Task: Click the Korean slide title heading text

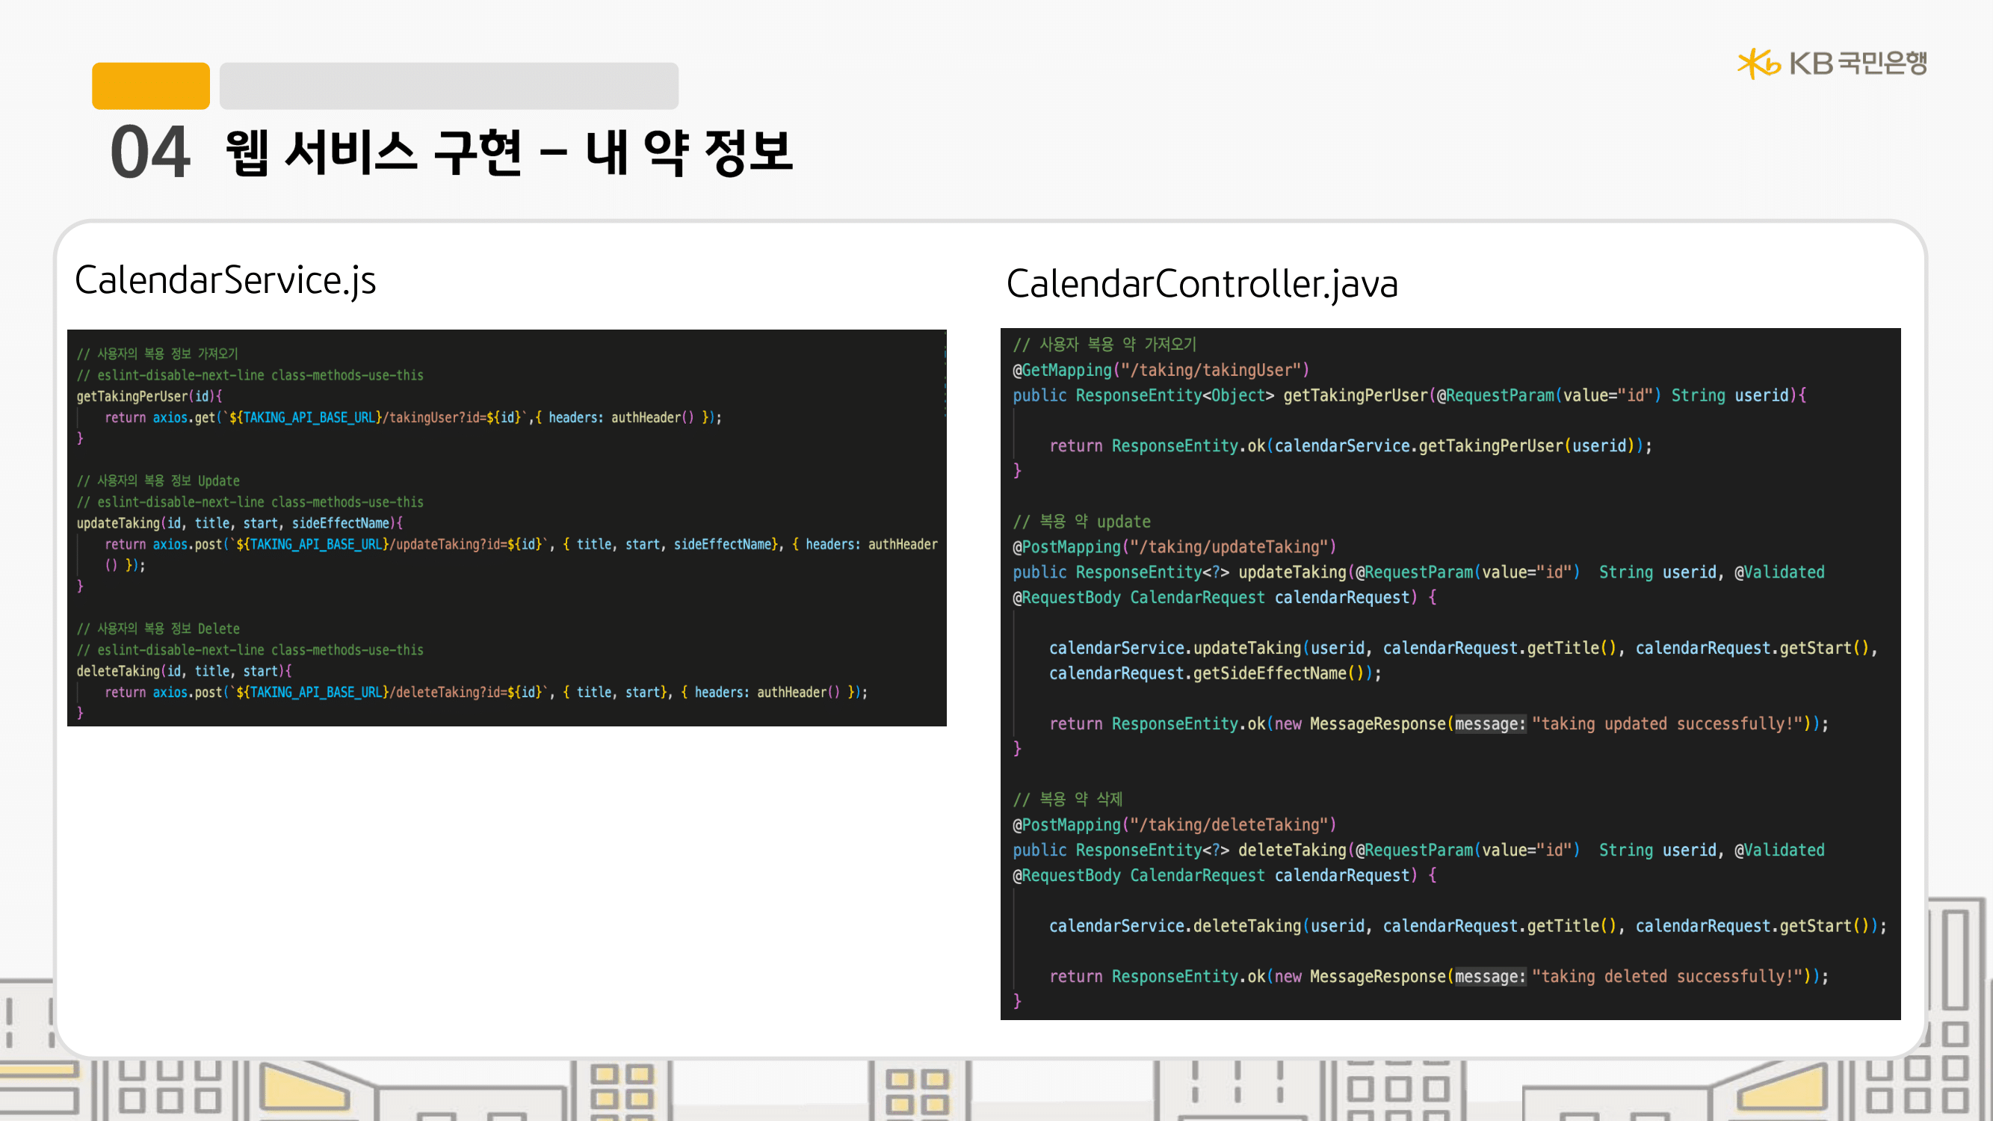Action: click(x=508, y=152)
